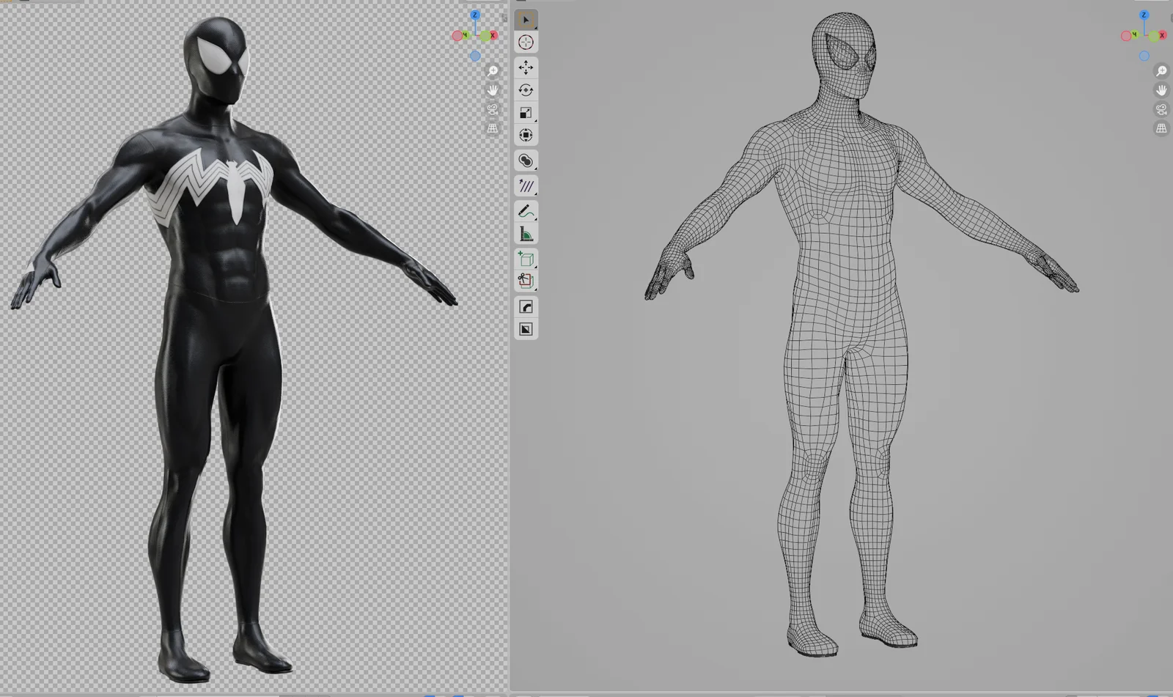
Task: Select the Scale tool
Action: [525, 111]
